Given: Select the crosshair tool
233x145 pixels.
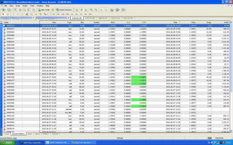Looking at the screenshot, I should (x=8, y=14).
